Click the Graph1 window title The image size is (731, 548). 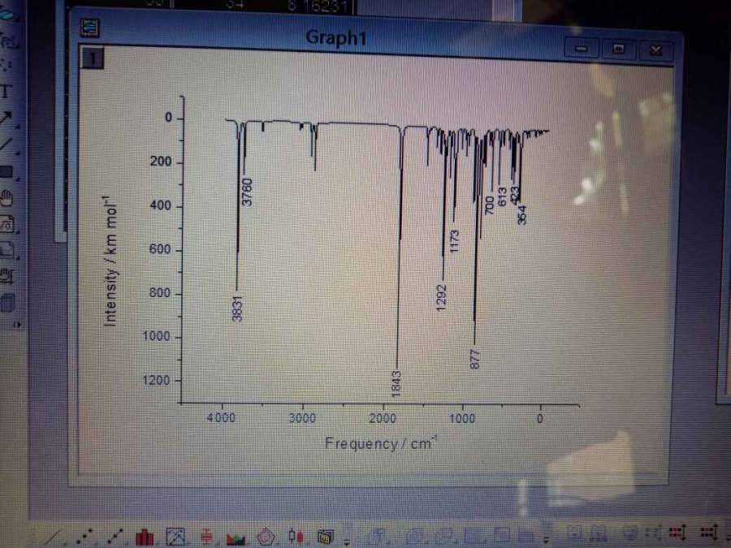[336, 37]
